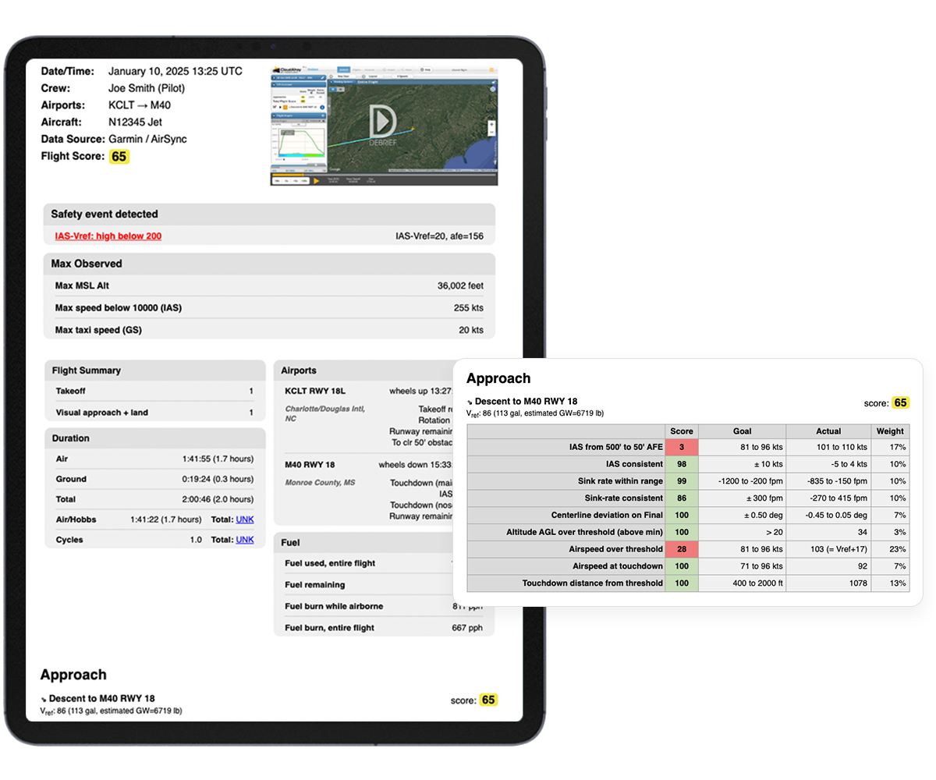Click the Max Observed section header
The height and width of the screenshot is (780, 936).
(87, 264)
